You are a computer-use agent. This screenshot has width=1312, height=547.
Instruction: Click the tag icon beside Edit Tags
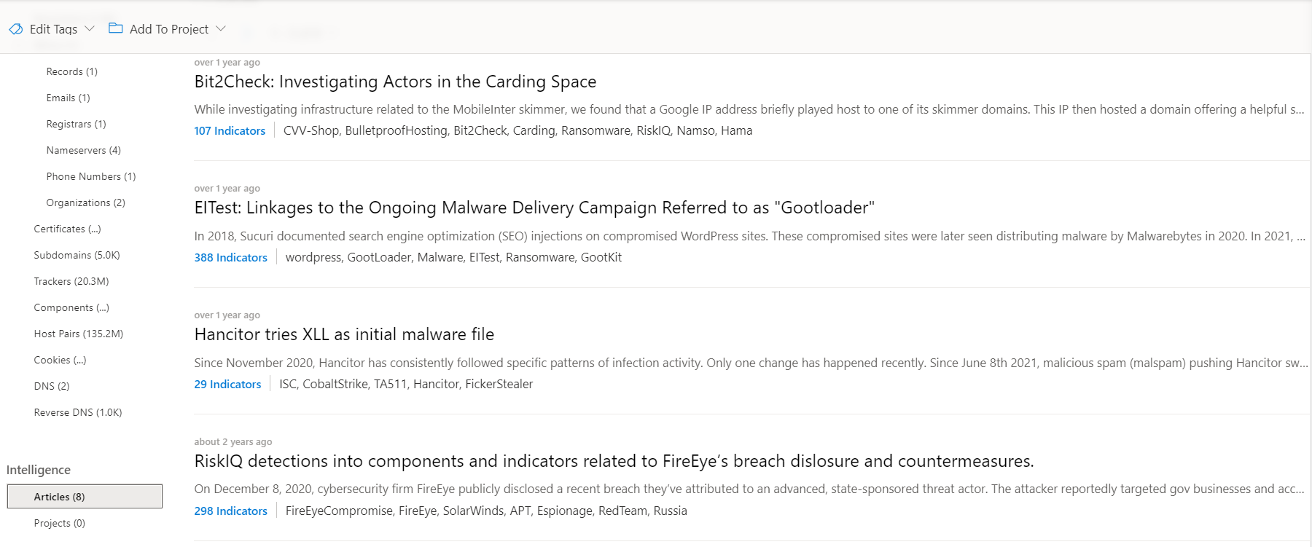tap(14, 28)
